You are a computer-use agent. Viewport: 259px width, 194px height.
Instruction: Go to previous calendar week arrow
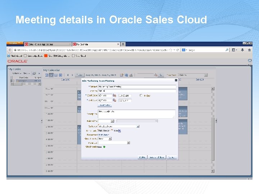click(68, 75)
